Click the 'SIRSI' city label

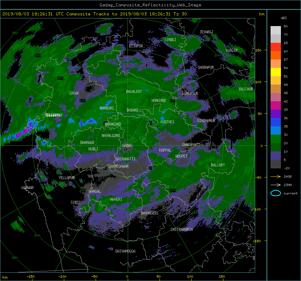coord(76,202)
